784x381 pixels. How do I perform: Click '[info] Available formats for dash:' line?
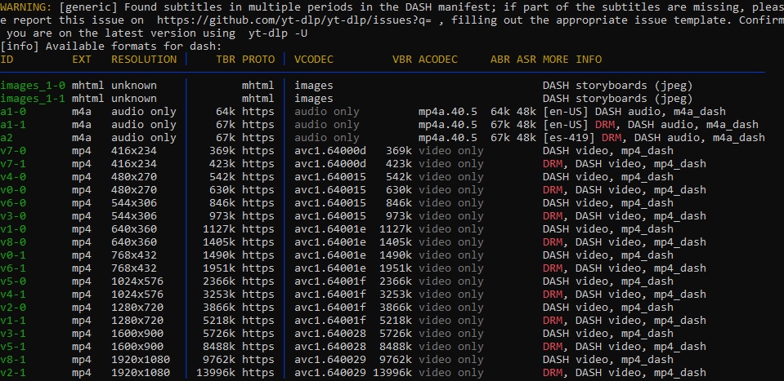point(110,47)
